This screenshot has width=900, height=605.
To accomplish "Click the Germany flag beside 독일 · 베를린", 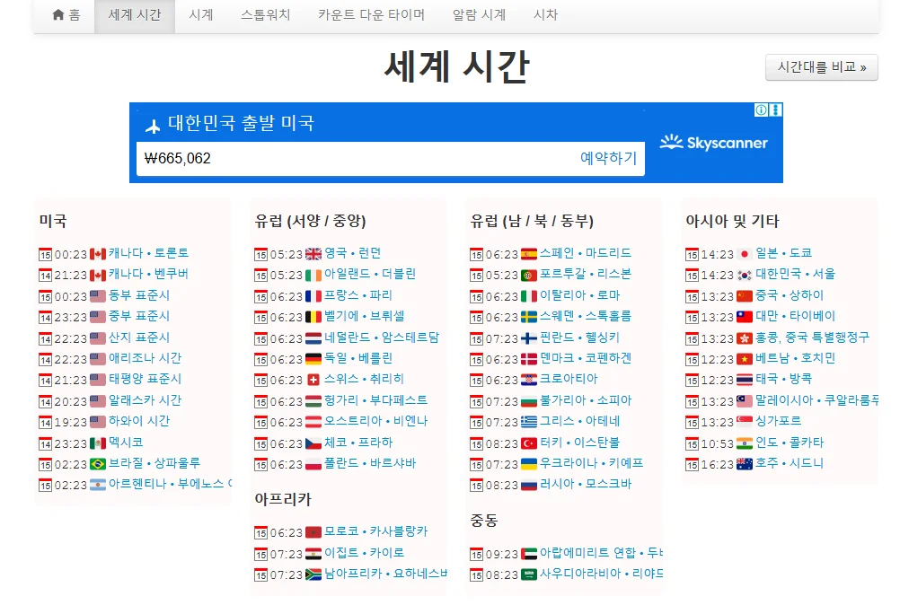I will (313, 357).
